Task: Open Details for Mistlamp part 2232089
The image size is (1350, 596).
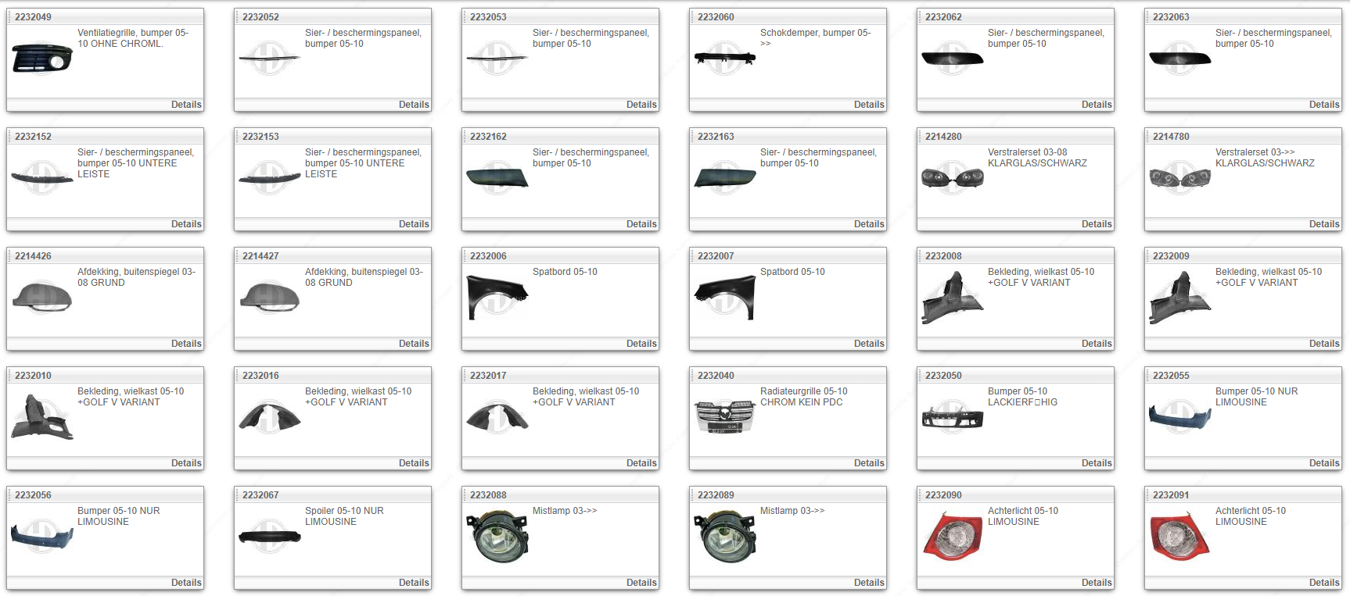Action: 868,583
